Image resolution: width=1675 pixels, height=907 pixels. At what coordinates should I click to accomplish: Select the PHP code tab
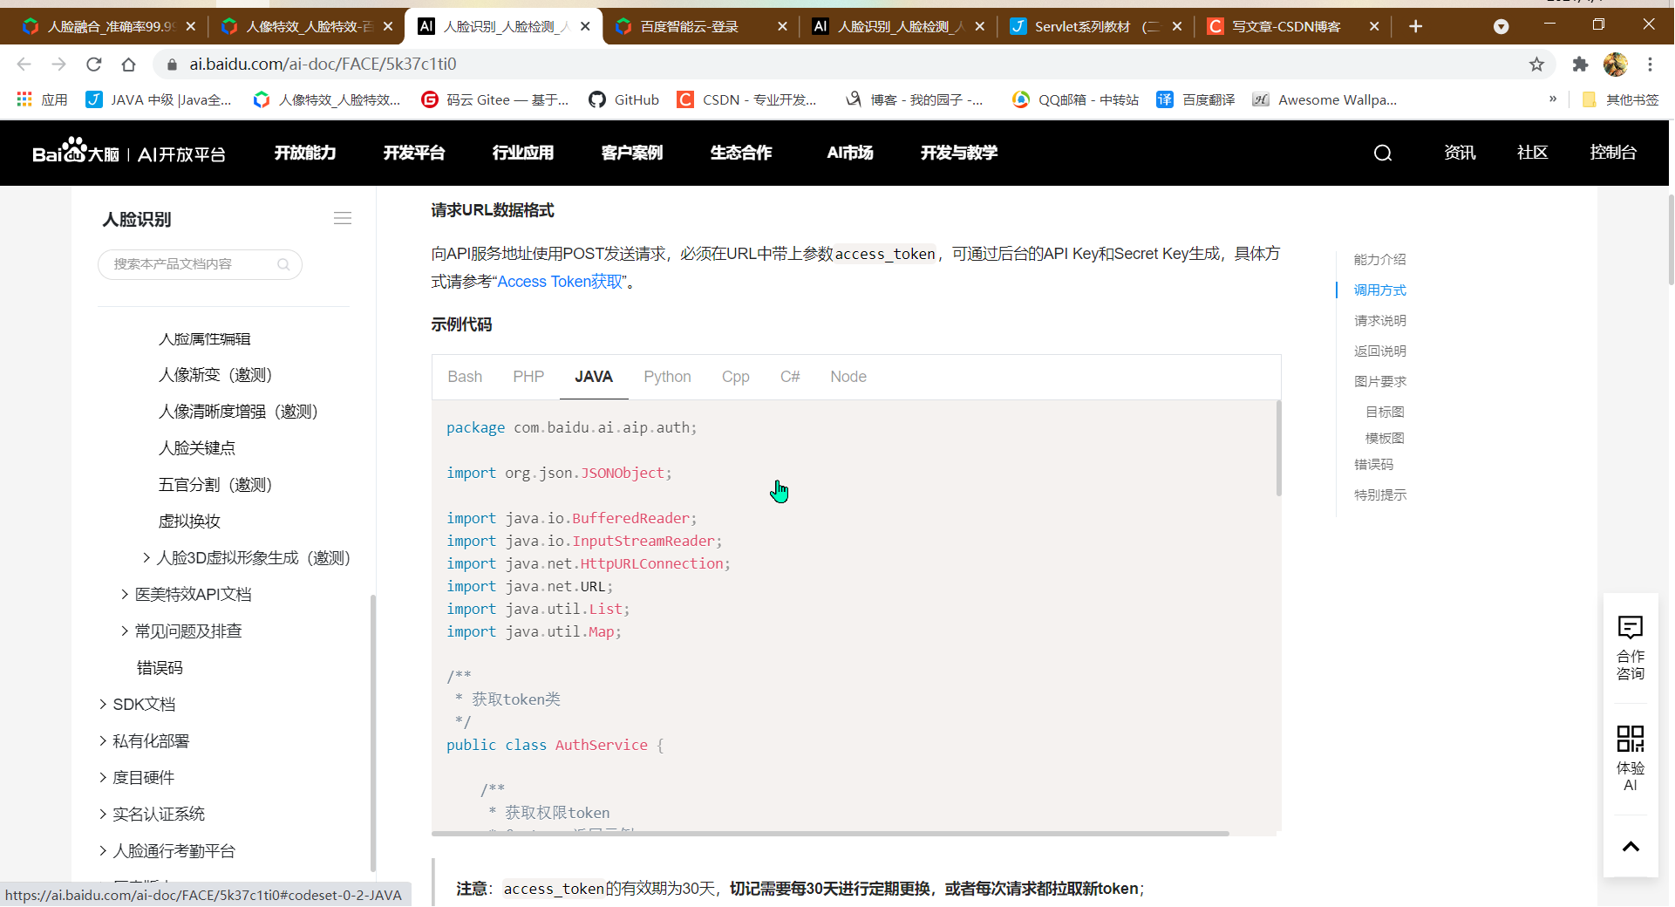coord(528,377)
